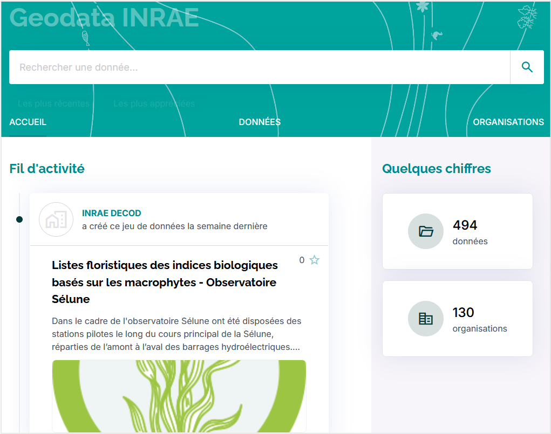Open the ACCUEIL tab
This screenshot has width=551, height=434.
point(28,122)
